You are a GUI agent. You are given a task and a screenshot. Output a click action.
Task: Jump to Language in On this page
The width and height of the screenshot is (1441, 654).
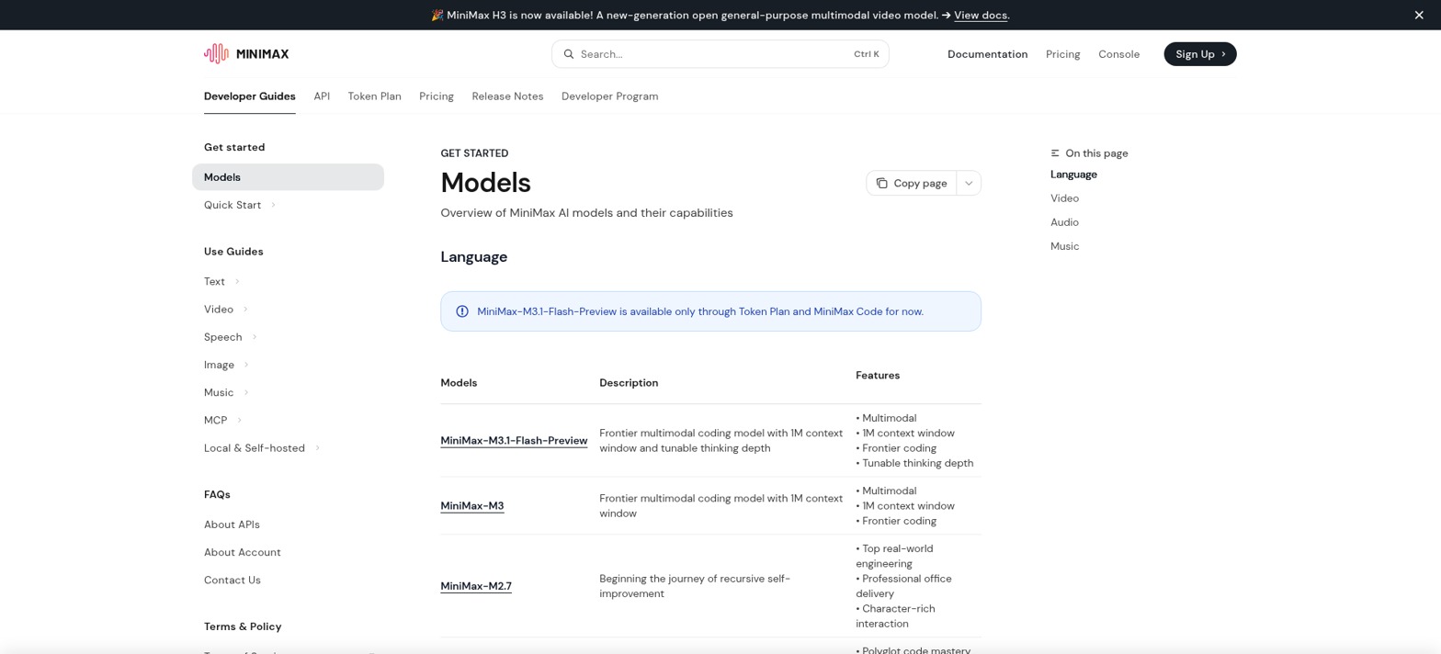(1073, 175)
